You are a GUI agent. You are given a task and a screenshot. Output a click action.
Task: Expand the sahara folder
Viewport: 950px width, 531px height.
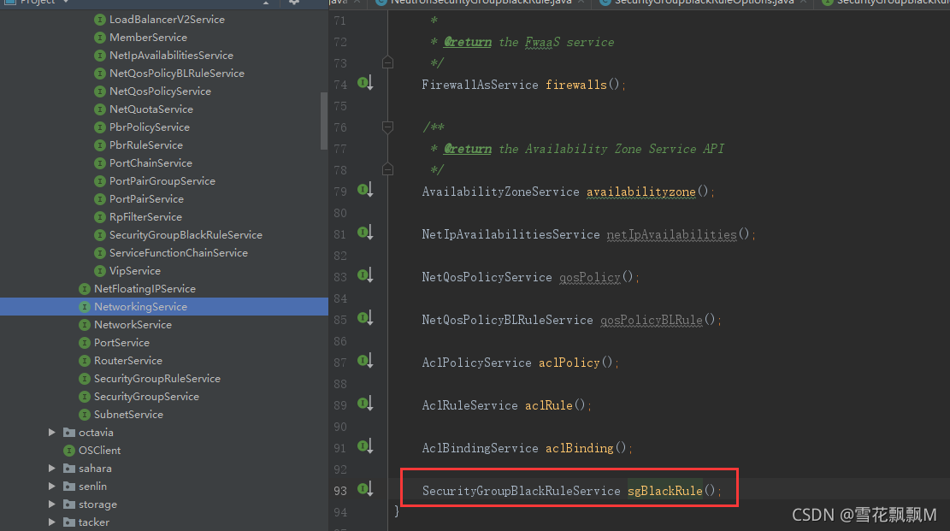tap(52, 469)
